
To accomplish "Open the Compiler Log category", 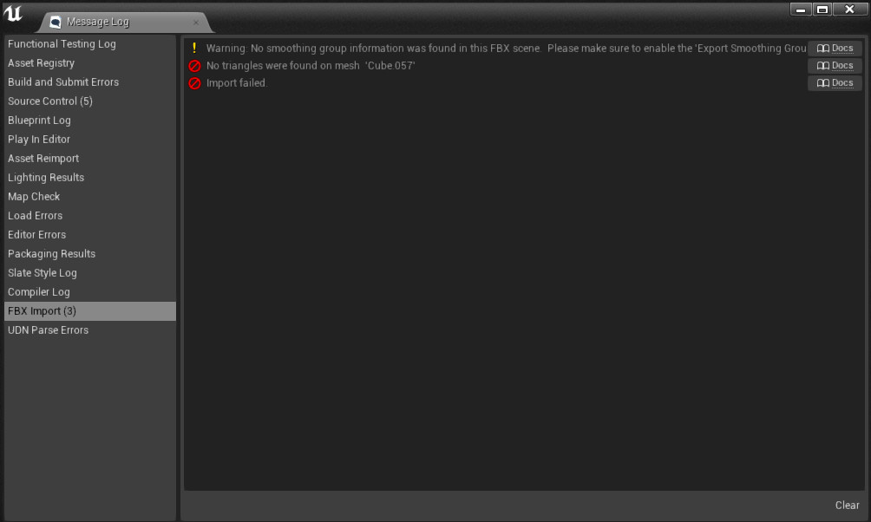I will pos(90,292).
